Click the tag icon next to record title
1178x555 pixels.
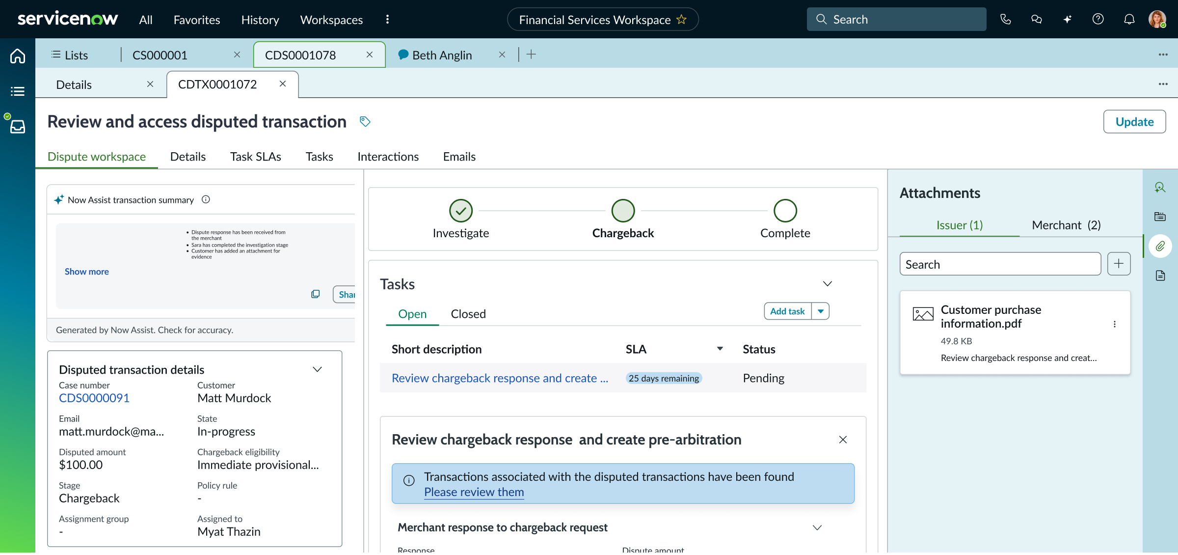click(x=365, y=121)
